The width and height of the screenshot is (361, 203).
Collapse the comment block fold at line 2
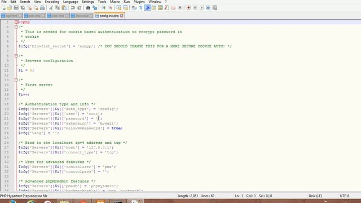(16, 27)
